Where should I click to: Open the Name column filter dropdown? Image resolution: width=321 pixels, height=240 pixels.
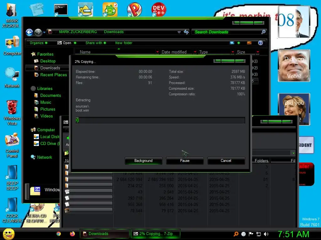157,52
